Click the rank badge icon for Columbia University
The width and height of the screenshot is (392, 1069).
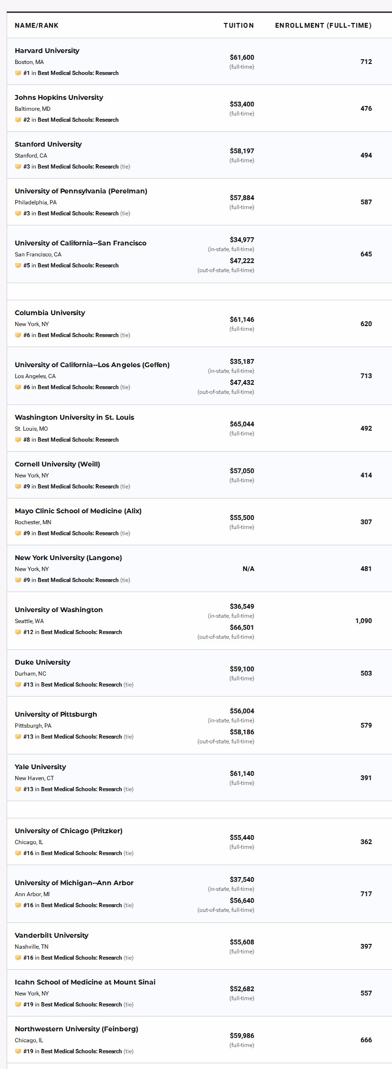pos(18,335)
